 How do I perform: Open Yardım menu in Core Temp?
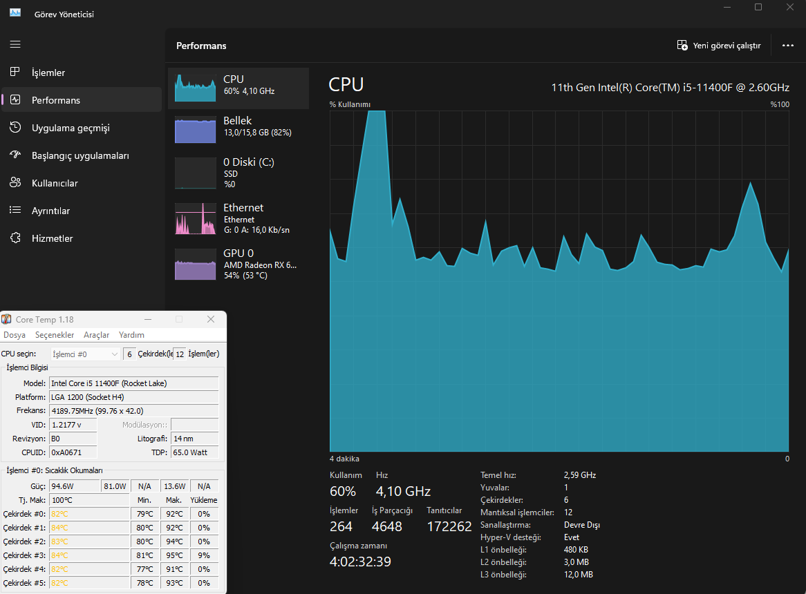pos(131,335)
